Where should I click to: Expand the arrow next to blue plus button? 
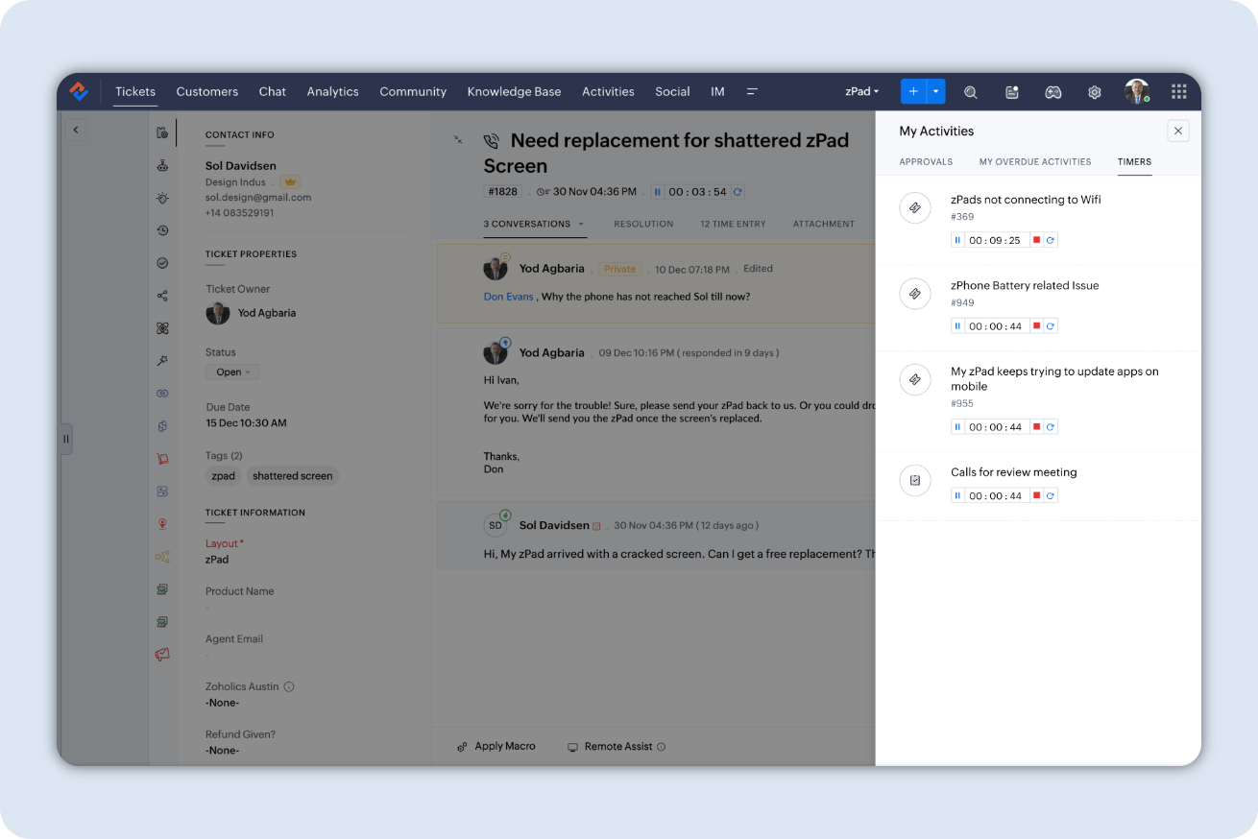coord(935,92)
